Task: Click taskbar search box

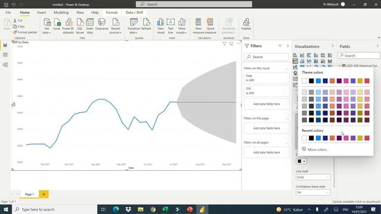Action: pos(54,209)
